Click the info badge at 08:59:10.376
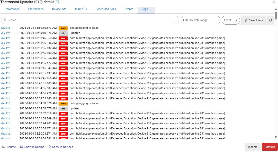Viewport: 278px width, 152px height. (63, 33)
